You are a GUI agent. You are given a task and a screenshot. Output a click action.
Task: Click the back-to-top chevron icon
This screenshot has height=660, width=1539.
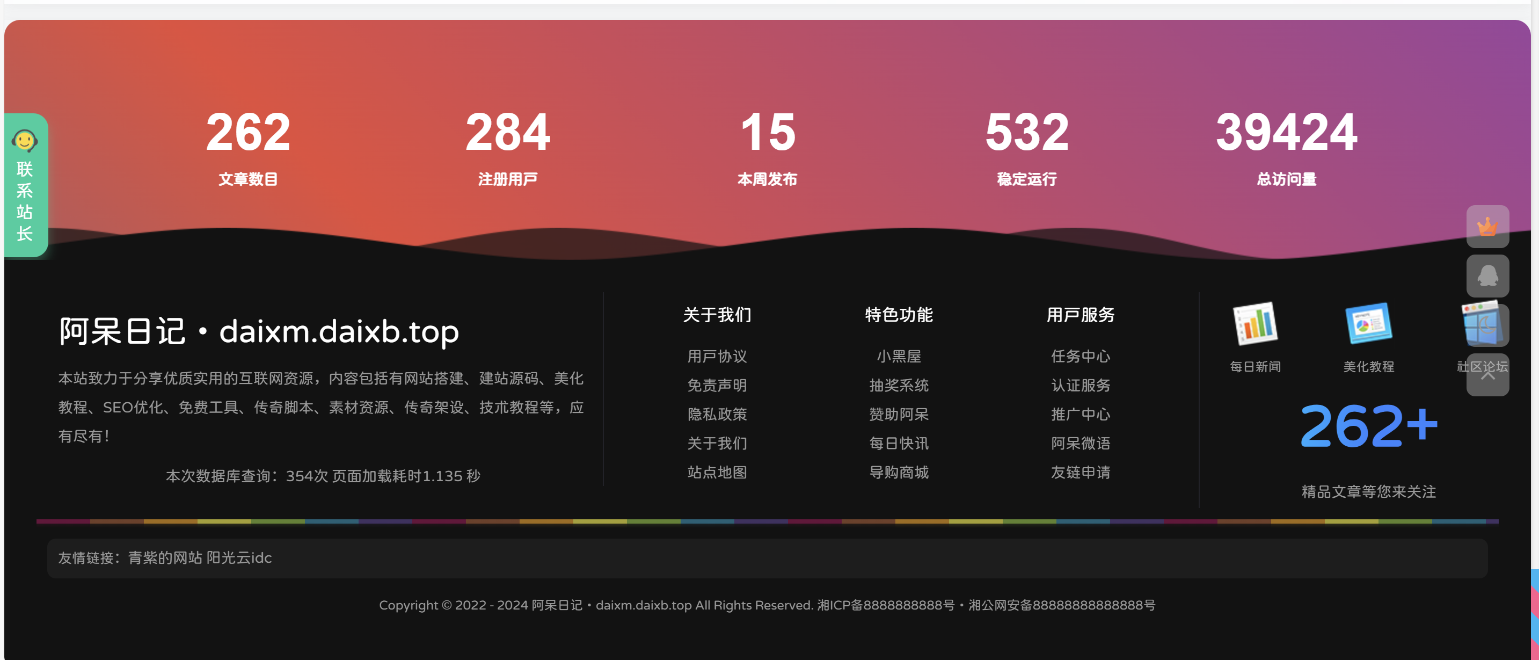[1487, 374]
